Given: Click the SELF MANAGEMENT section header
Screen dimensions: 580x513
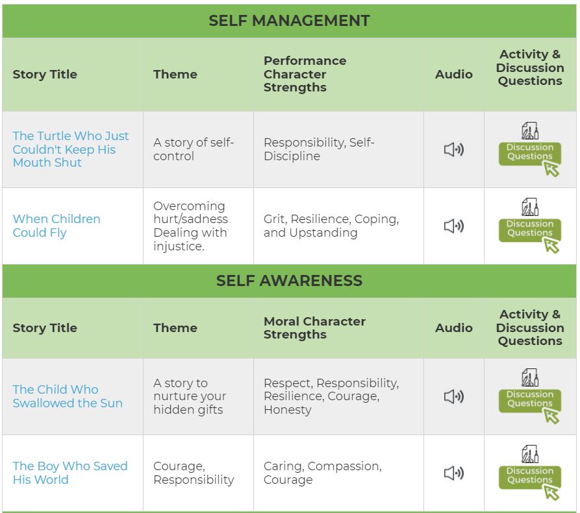Looking at the screenshot, I should coord(289,20).
